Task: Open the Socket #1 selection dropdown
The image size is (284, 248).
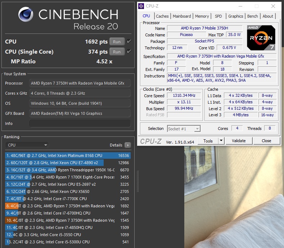Action: point(184,129)
